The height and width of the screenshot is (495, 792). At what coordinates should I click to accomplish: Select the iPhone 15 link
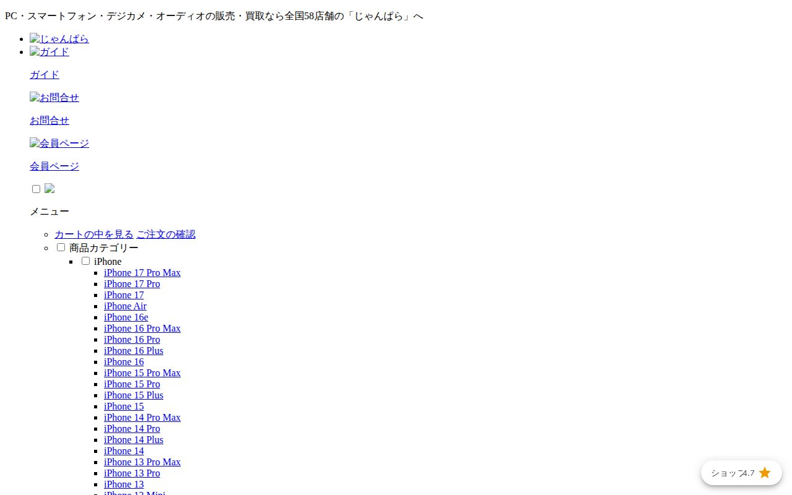pos(124,407)
